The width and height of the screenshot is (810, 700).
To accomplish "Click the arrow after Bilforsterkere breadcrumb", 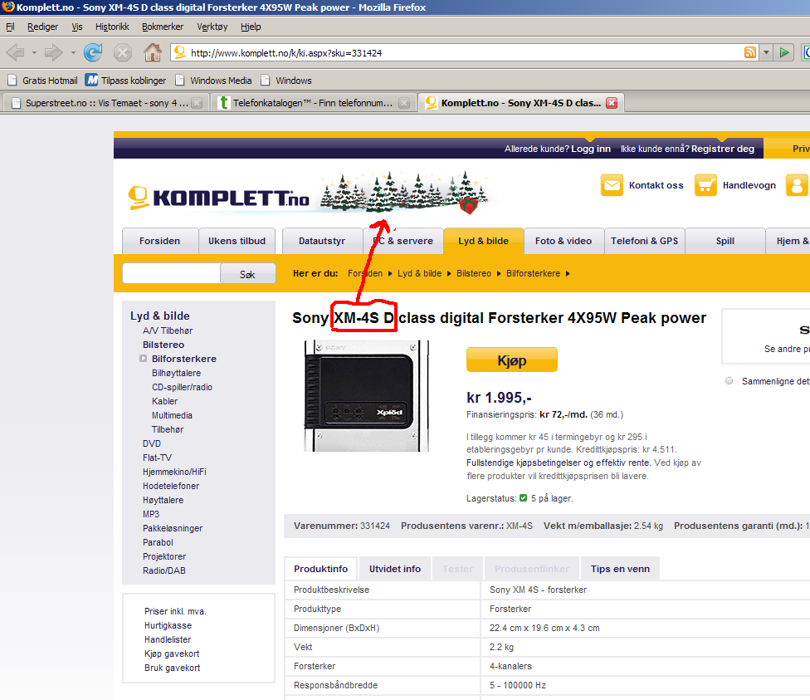I will 567,273.
